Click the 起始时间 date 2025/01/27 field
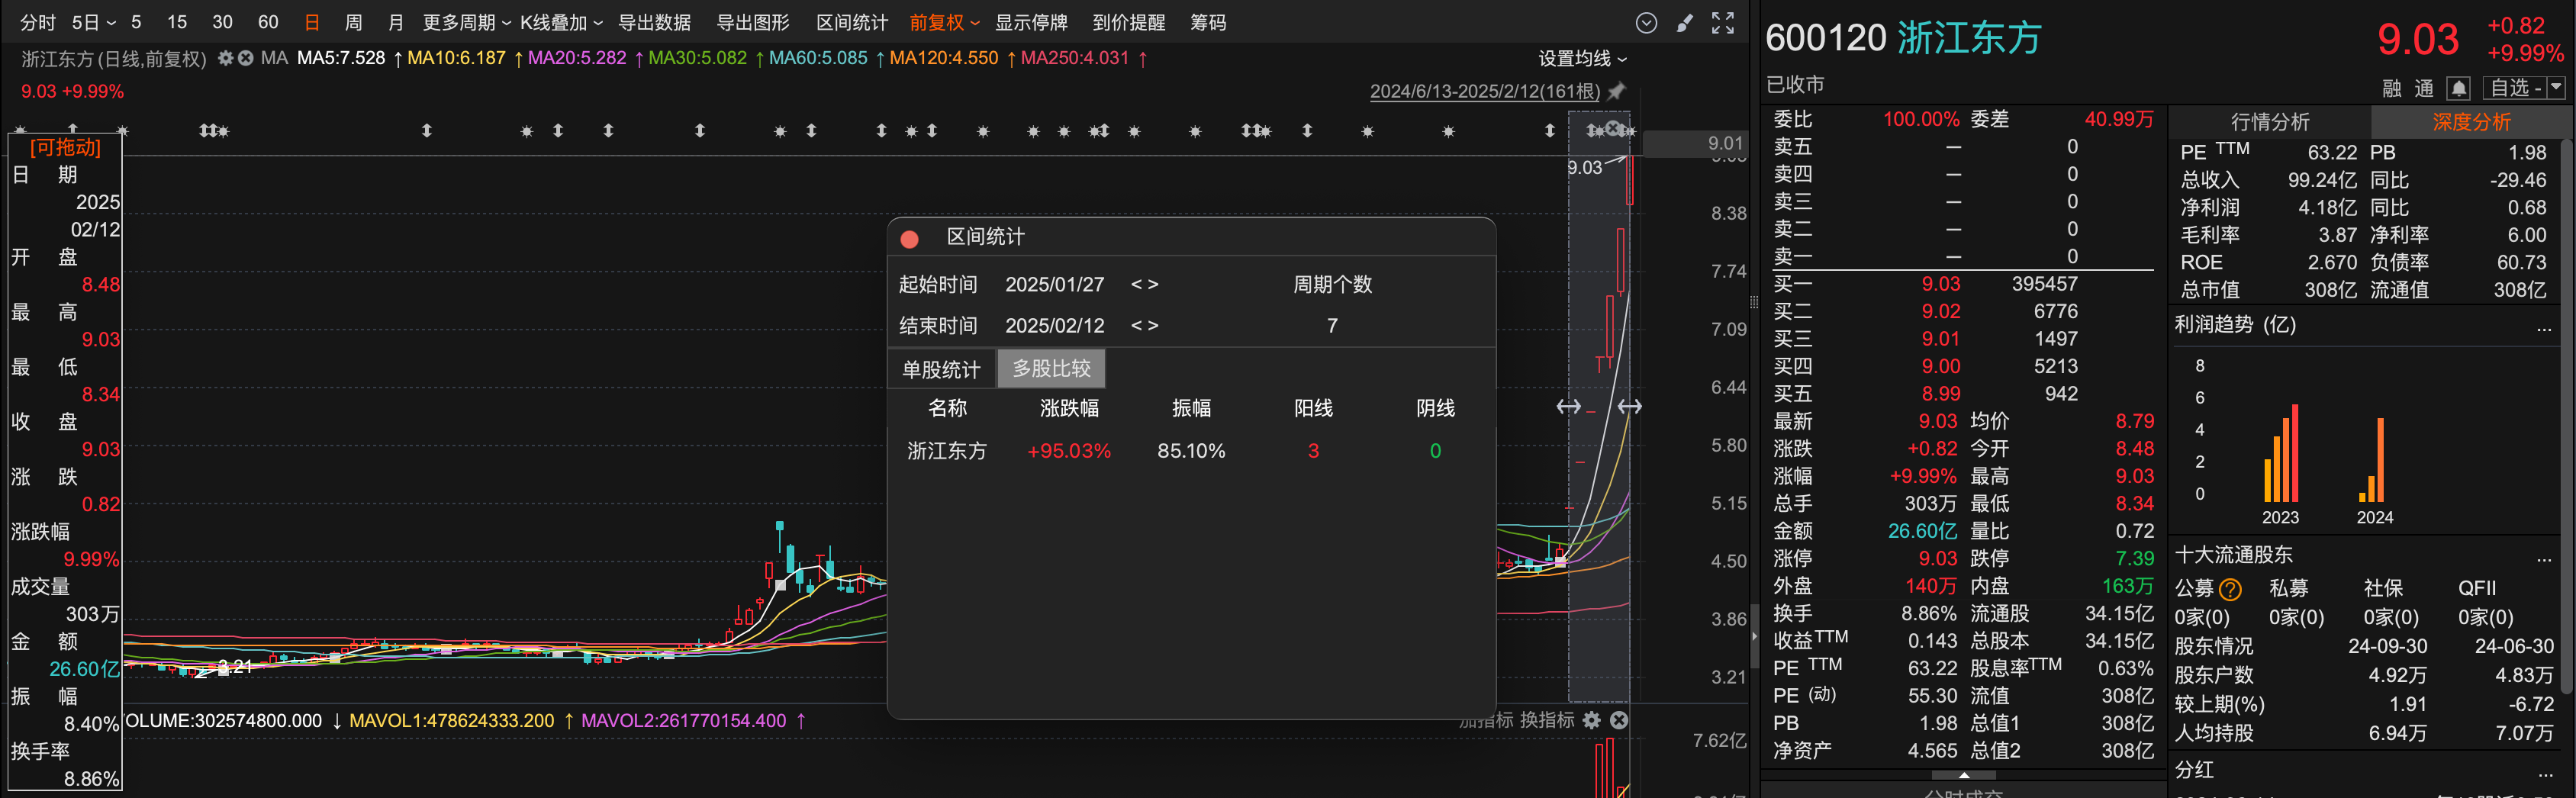This screenshot has height=798, width=2576. click(x=1054, y=285)
